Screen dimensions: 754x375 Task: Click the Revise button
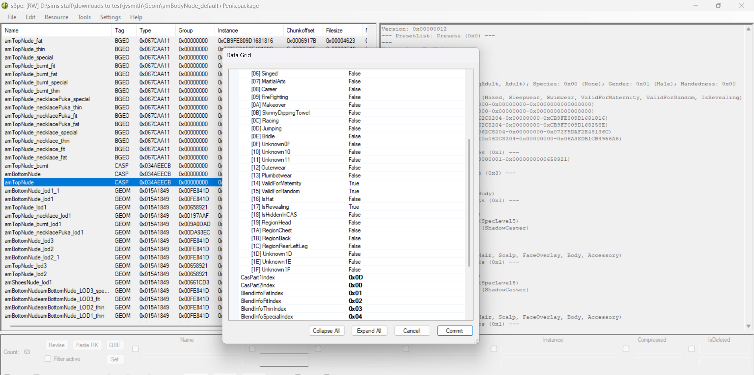pyautogui.click(x=57, y=345)
